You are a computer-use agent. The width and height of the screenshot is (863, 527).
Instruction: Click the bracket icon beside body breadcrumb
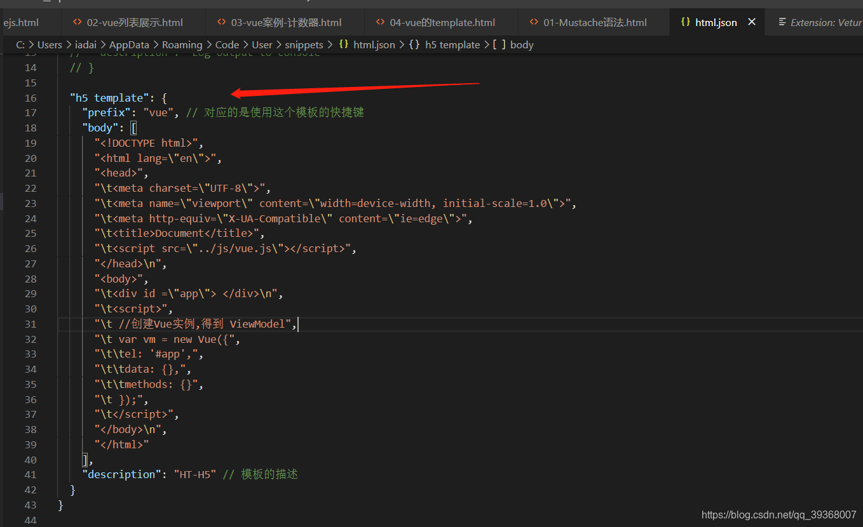tap(501, 44)
